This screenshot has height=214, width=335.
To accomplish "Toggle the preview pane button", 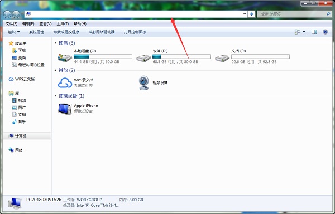I will pos(314,32).
